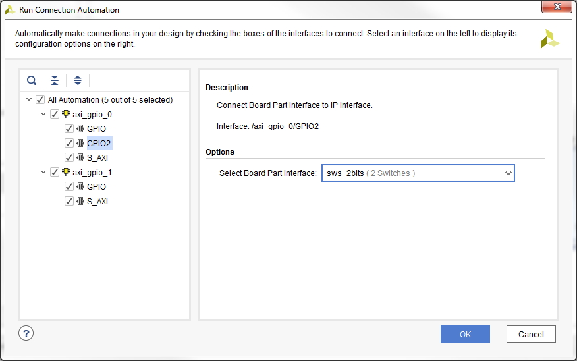Dismiss the dialog with Cancel

coord(531,334)
